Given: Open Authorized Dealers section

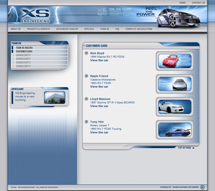Looking at the screenshot, I should click(67, 29).
